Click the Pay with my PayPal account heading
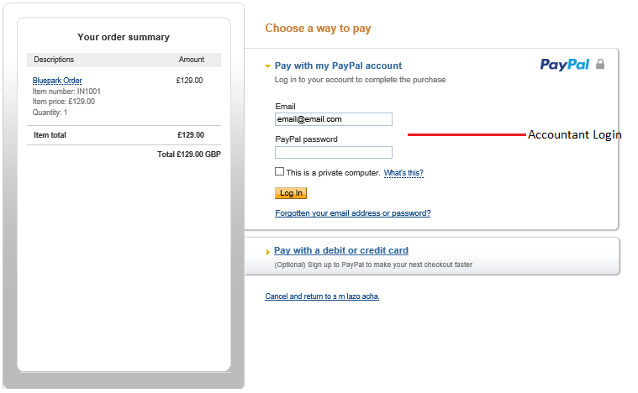This screenshot has height=393, width=638. [338, 65]
